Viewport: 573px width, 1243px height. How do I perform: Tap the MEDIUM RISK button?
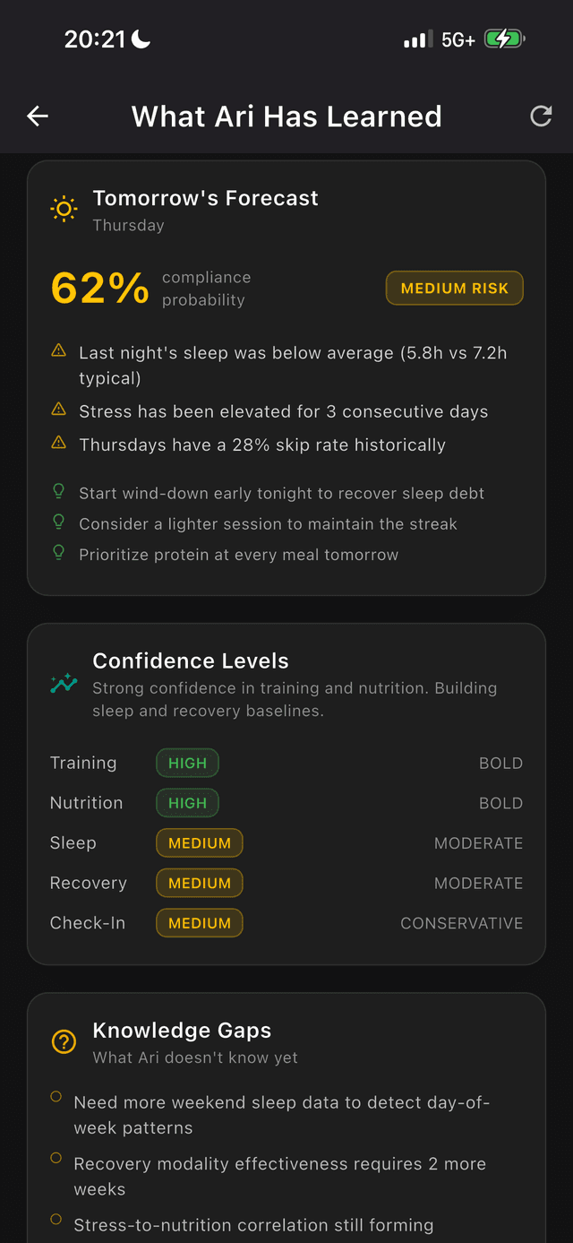pos(454,288)
